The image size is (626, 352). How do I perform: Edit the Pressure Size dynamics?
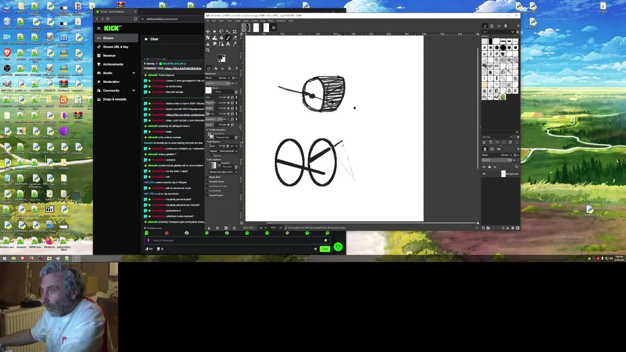coord(236,137)
